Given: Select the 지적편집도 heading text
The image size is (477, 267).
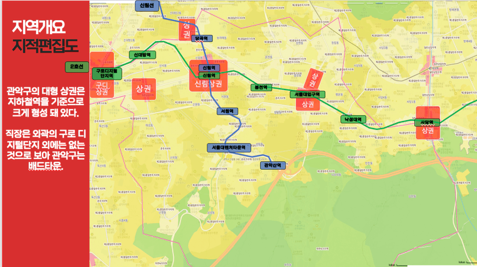Looking at the screenshot, I should point(45,45).
